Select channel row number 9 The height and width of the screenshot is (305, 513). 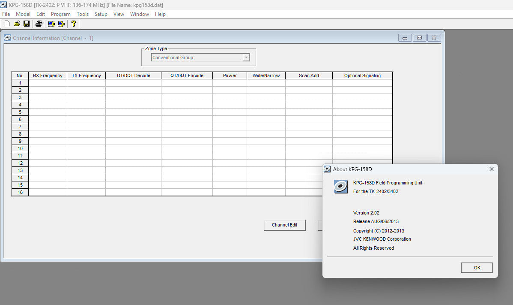pos(20,141)
